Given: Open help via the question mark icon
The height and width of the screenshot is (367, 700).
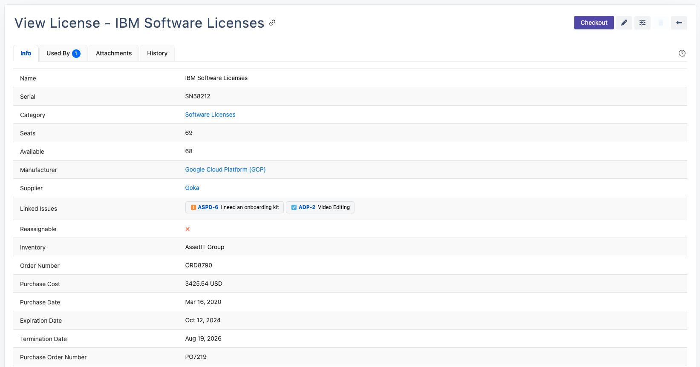Looking at the screenshot, I should [x=682, y=53].
